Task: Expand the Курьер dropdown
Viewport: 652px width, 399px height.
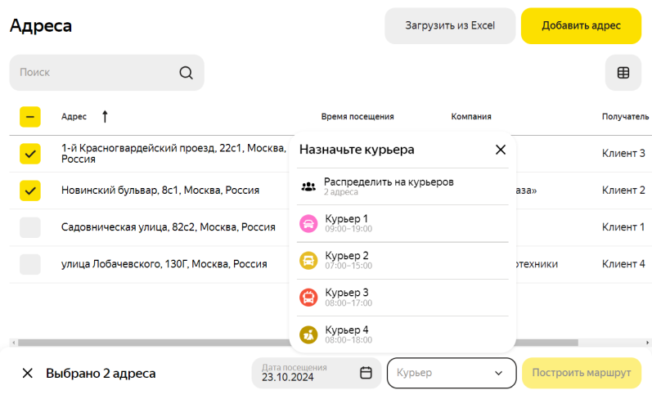Action: point(451,373)
